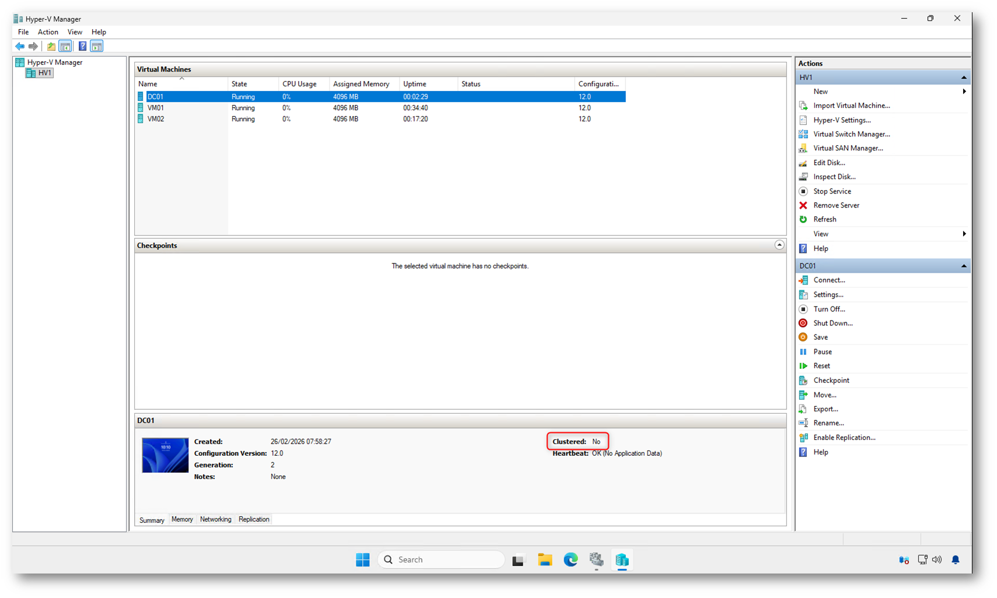Viewport: 997px width, 598px height.
Task: Collapse the DC01 actions section
Action: tap(963, 266)
